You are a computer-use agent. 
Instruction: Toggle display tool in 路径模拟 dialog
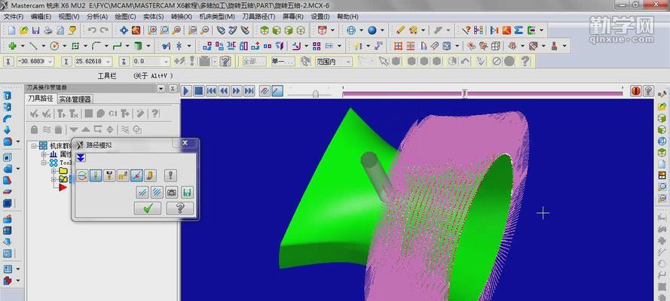(96, 175)
